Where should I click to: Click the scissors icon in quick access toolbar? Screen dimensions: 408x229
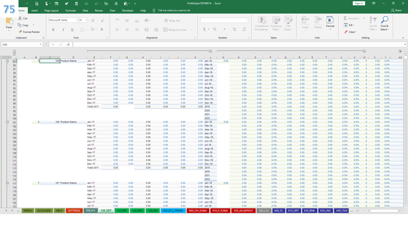(x=116, y=3)
